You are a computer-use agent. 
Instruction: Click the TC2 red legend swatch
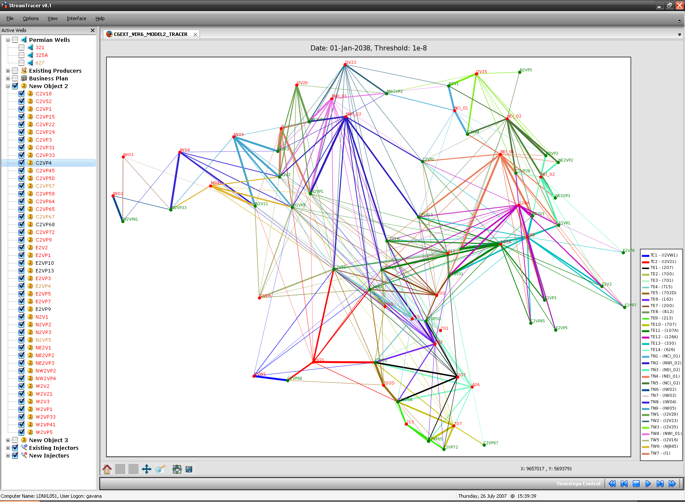point(645,262)
